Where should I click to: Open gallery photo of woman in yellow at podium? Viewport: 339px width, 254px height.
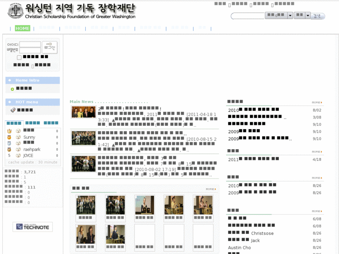tap(174, 205)
